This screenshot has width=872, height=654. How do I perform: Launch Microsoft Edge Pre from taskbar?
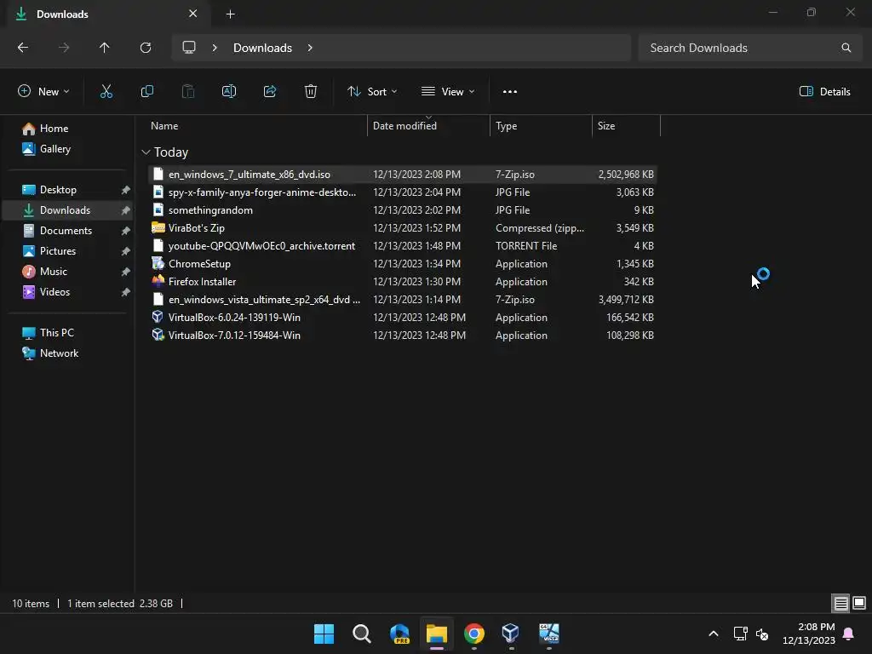pos(399,634)
